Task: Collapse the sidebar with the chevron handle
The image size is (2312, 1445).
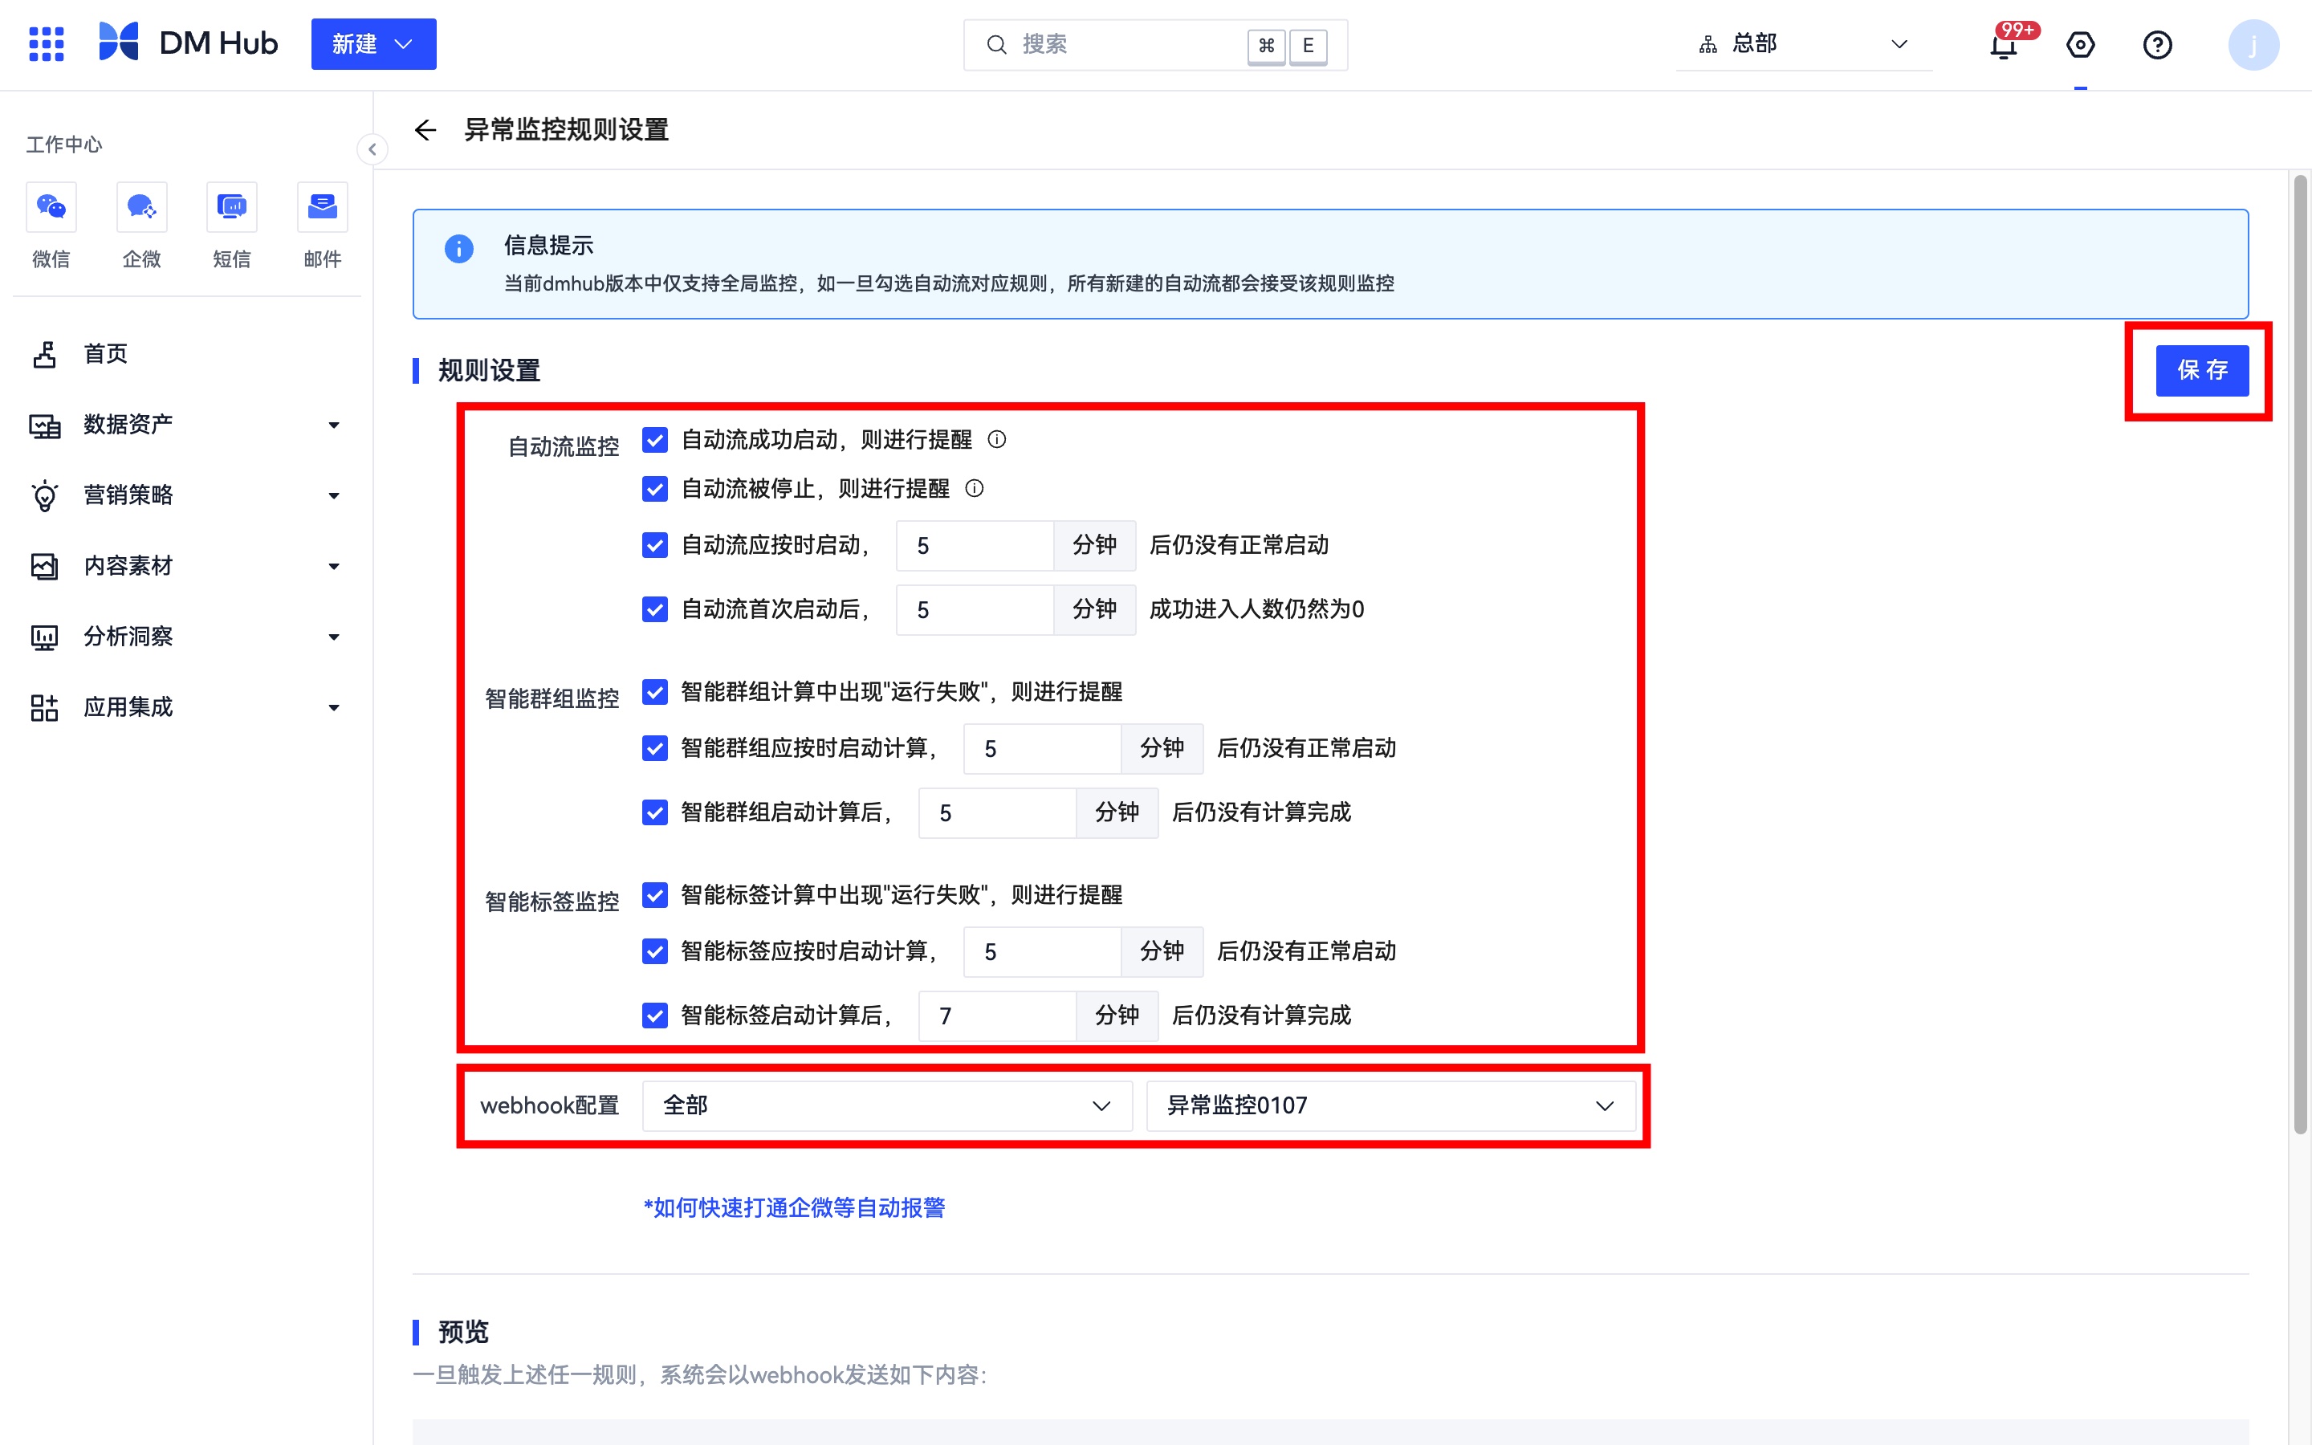Action: [x=372, y=149]
